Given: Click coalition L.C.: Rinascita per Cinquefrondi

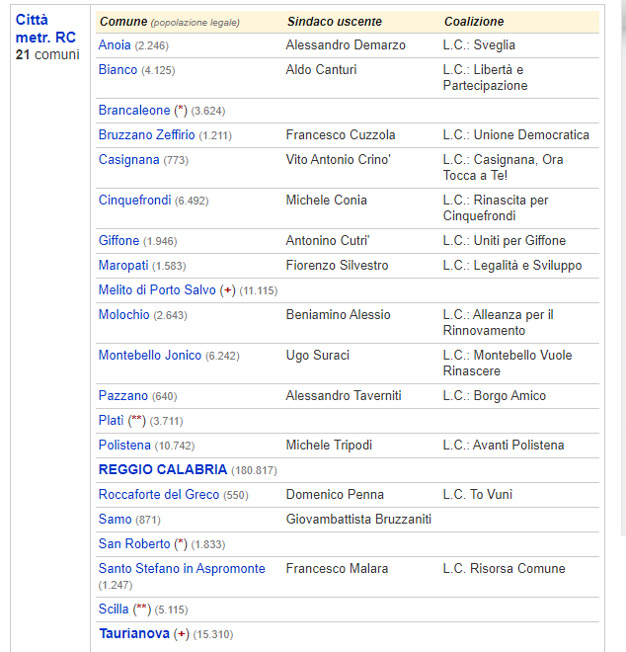Looking at the screenshot, I should click(496, 207).
